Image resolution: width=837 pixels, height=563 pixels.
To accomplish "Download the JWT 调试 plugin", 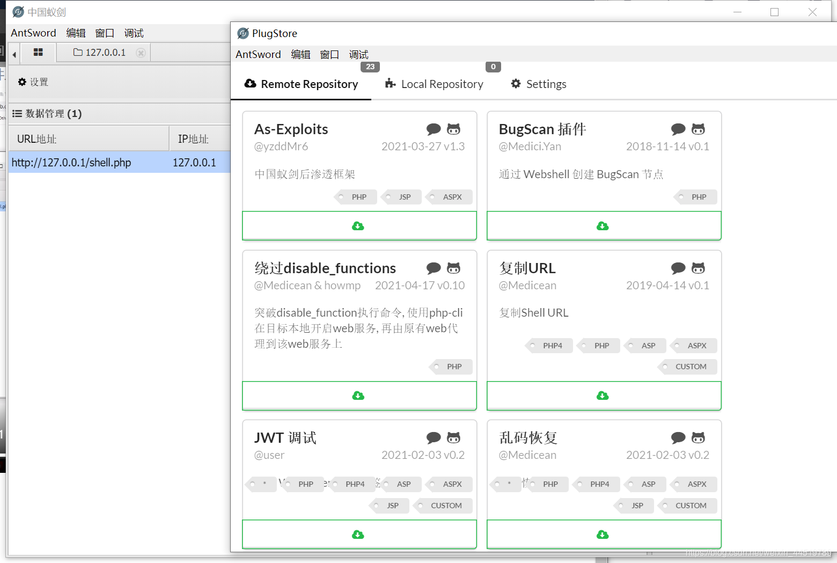I will (359, 534).
